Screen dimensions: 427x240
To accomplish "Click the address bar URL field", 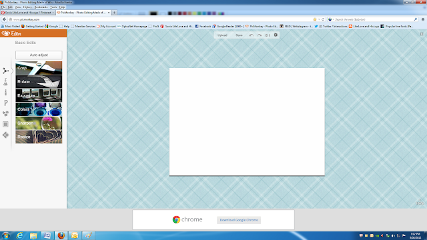I will (161, 19).
